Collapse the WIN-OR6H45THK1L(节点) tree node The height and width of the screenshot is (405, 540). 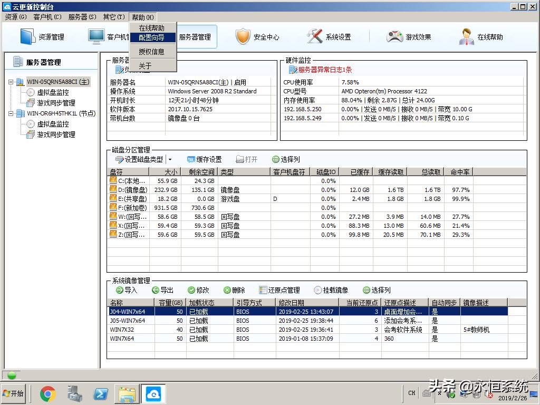[9, 113]
